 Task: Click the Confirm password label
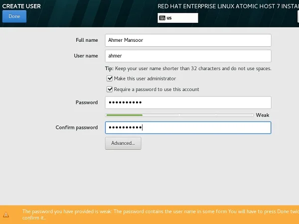pos(77,127)
